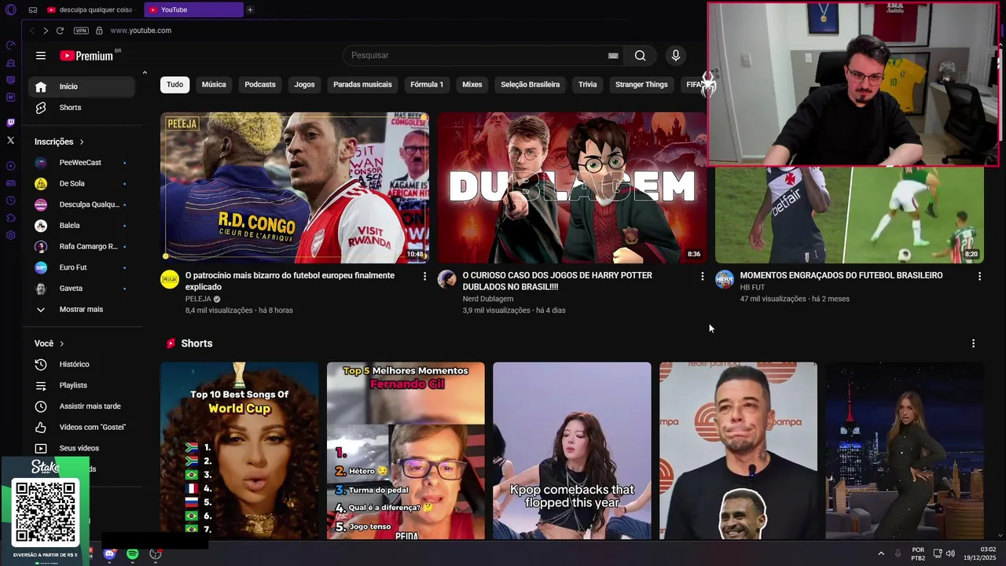Expand the Você section chevron
The image size is (1006, 566).
click(x=62, y=344)
